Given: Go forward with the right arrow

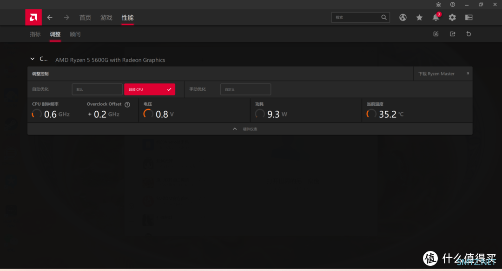Looking at the screenshot, I should click(66, 17).
